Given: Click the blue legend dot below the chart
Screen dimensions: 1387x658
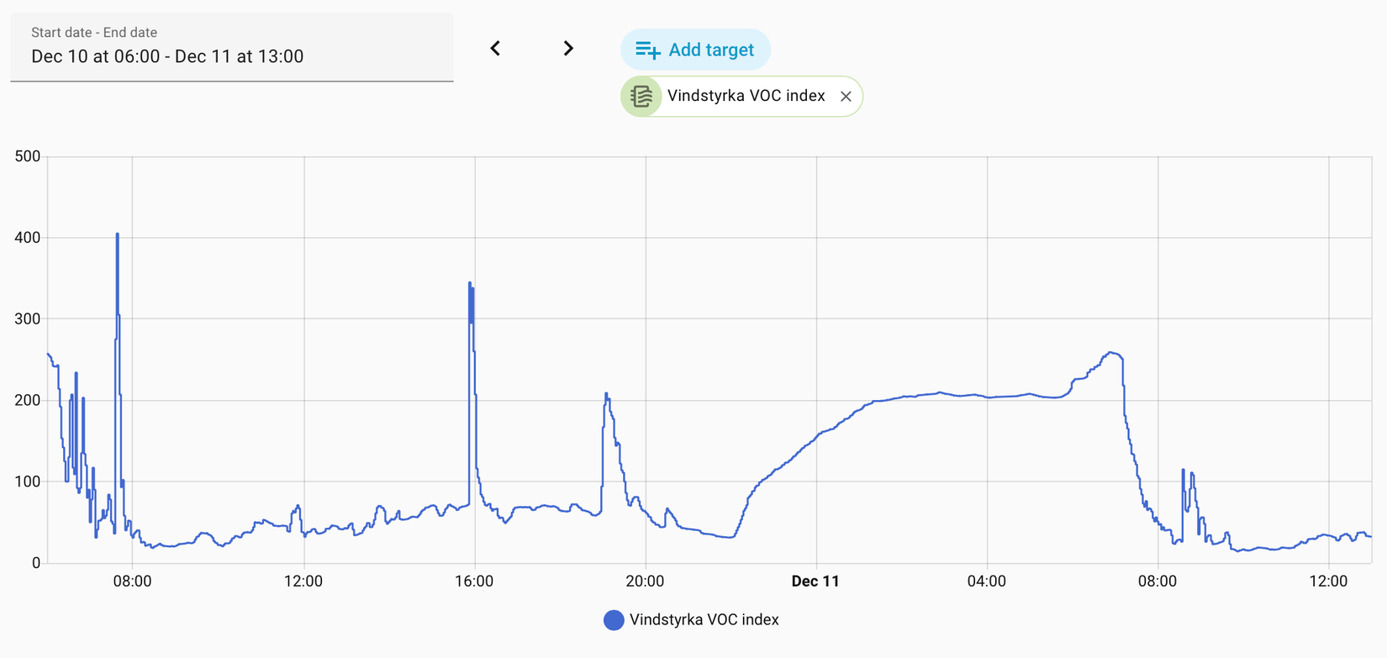Looking at the screenshot, I should (613, 619).
